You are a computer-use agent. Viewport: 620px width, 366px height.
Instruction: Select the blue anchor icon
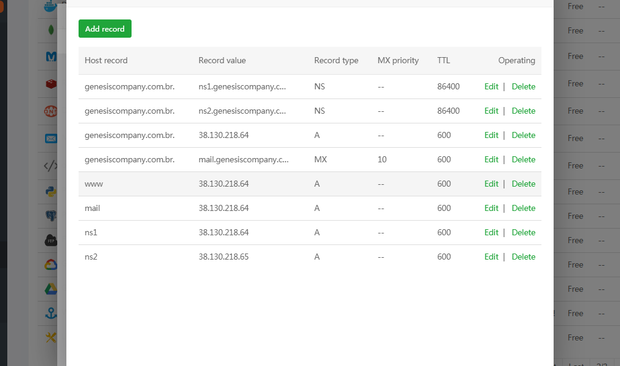(51, 313)
